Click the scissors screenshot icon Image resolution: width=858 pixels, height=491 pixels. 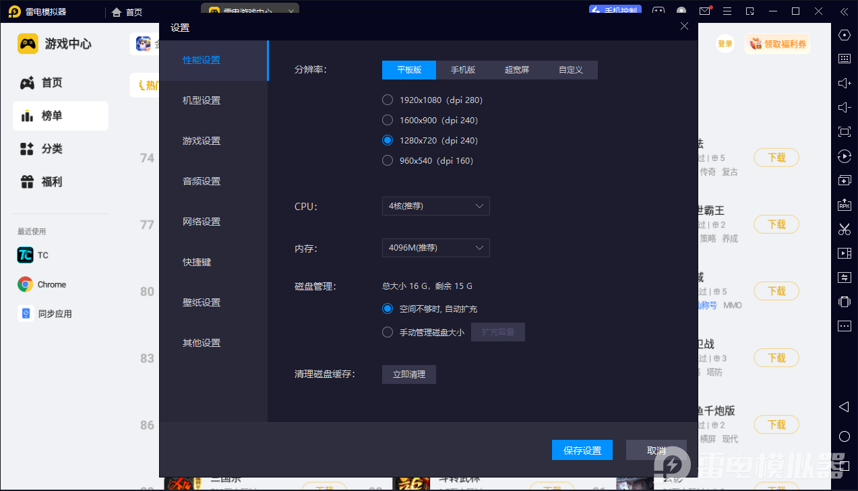(845, 229)
